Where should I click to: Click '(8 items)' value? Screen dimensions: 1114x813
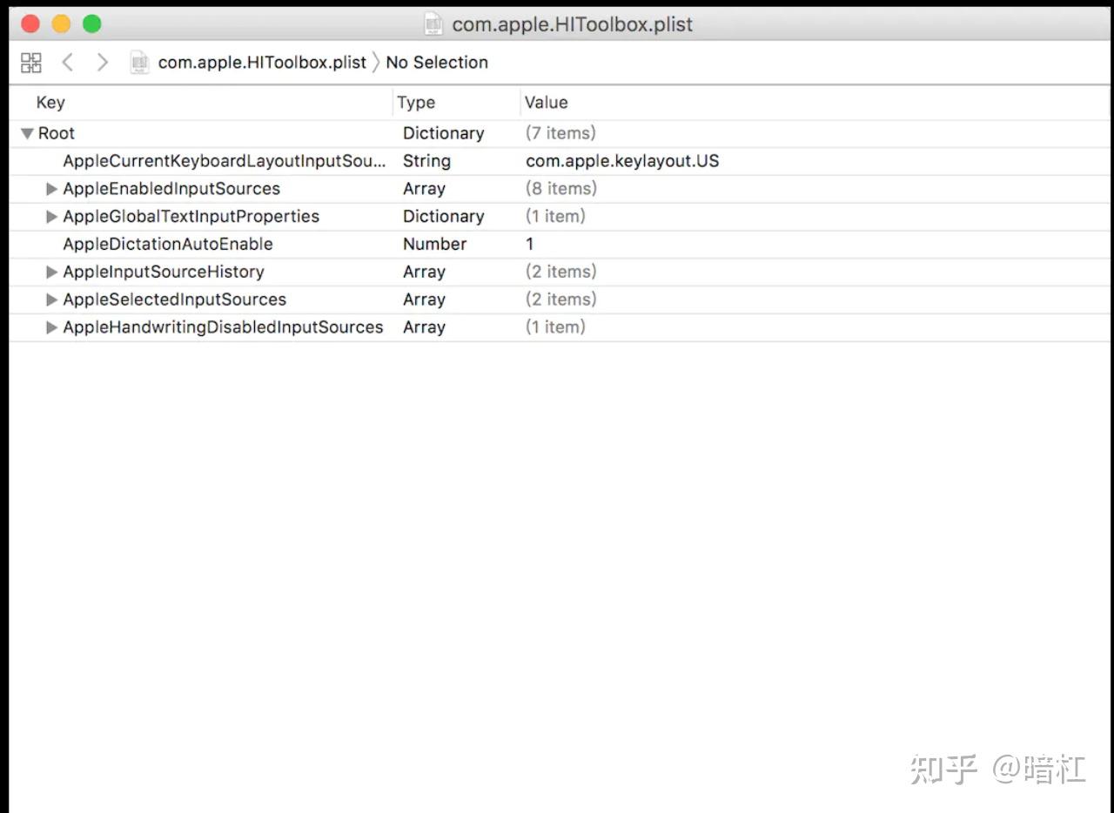(x=560, y=189)
